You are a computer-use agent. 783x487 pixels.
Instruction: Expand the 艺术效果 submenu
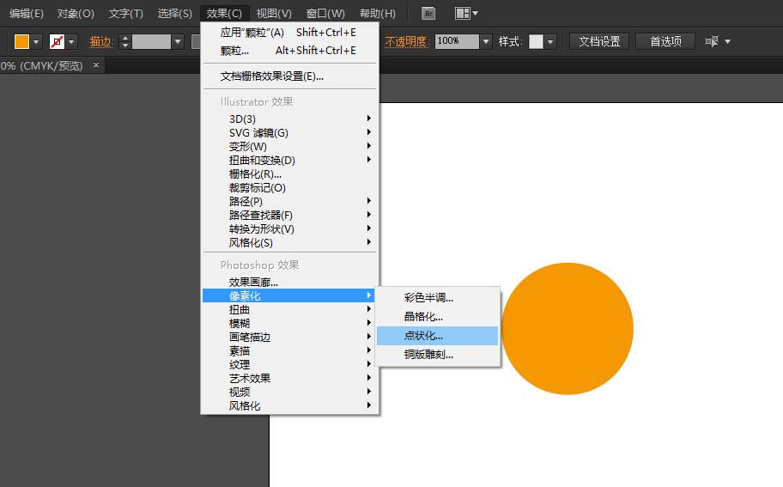pyautogui.click(x=289, y=378)
